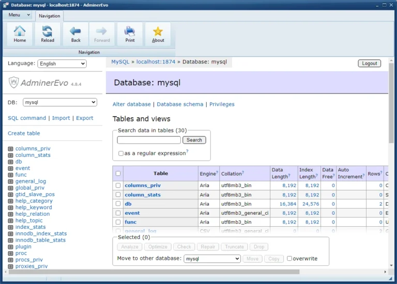Click the global_priv table icon in sidebar
The width and height of the screenshot is (397, 284).
point(11,188)
